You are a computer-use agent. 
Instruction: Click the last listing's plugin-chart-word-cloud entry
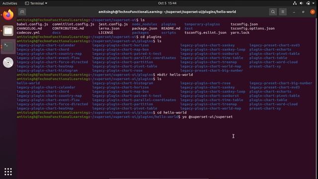(274, 104)
